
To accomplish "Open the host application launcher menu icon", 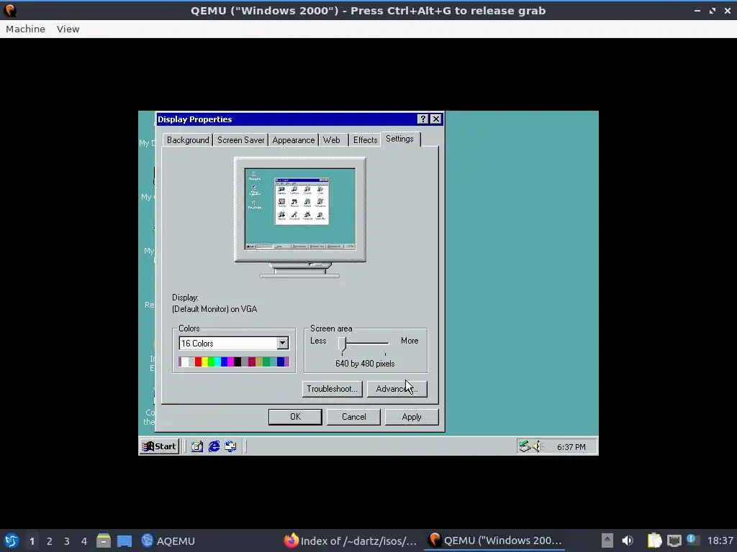I will coord(12,540).
